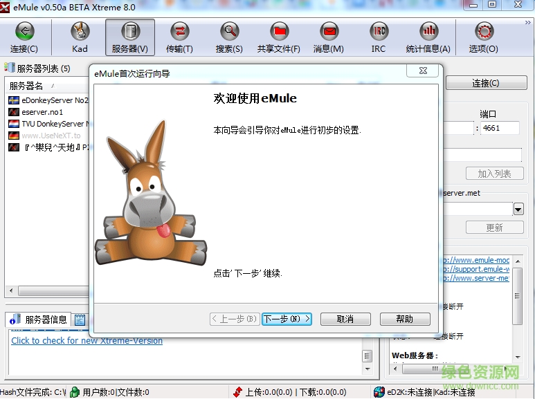Click the Connect (连接) toolbar icon
This screenshot has width=535, height=399.
(24, 31)
